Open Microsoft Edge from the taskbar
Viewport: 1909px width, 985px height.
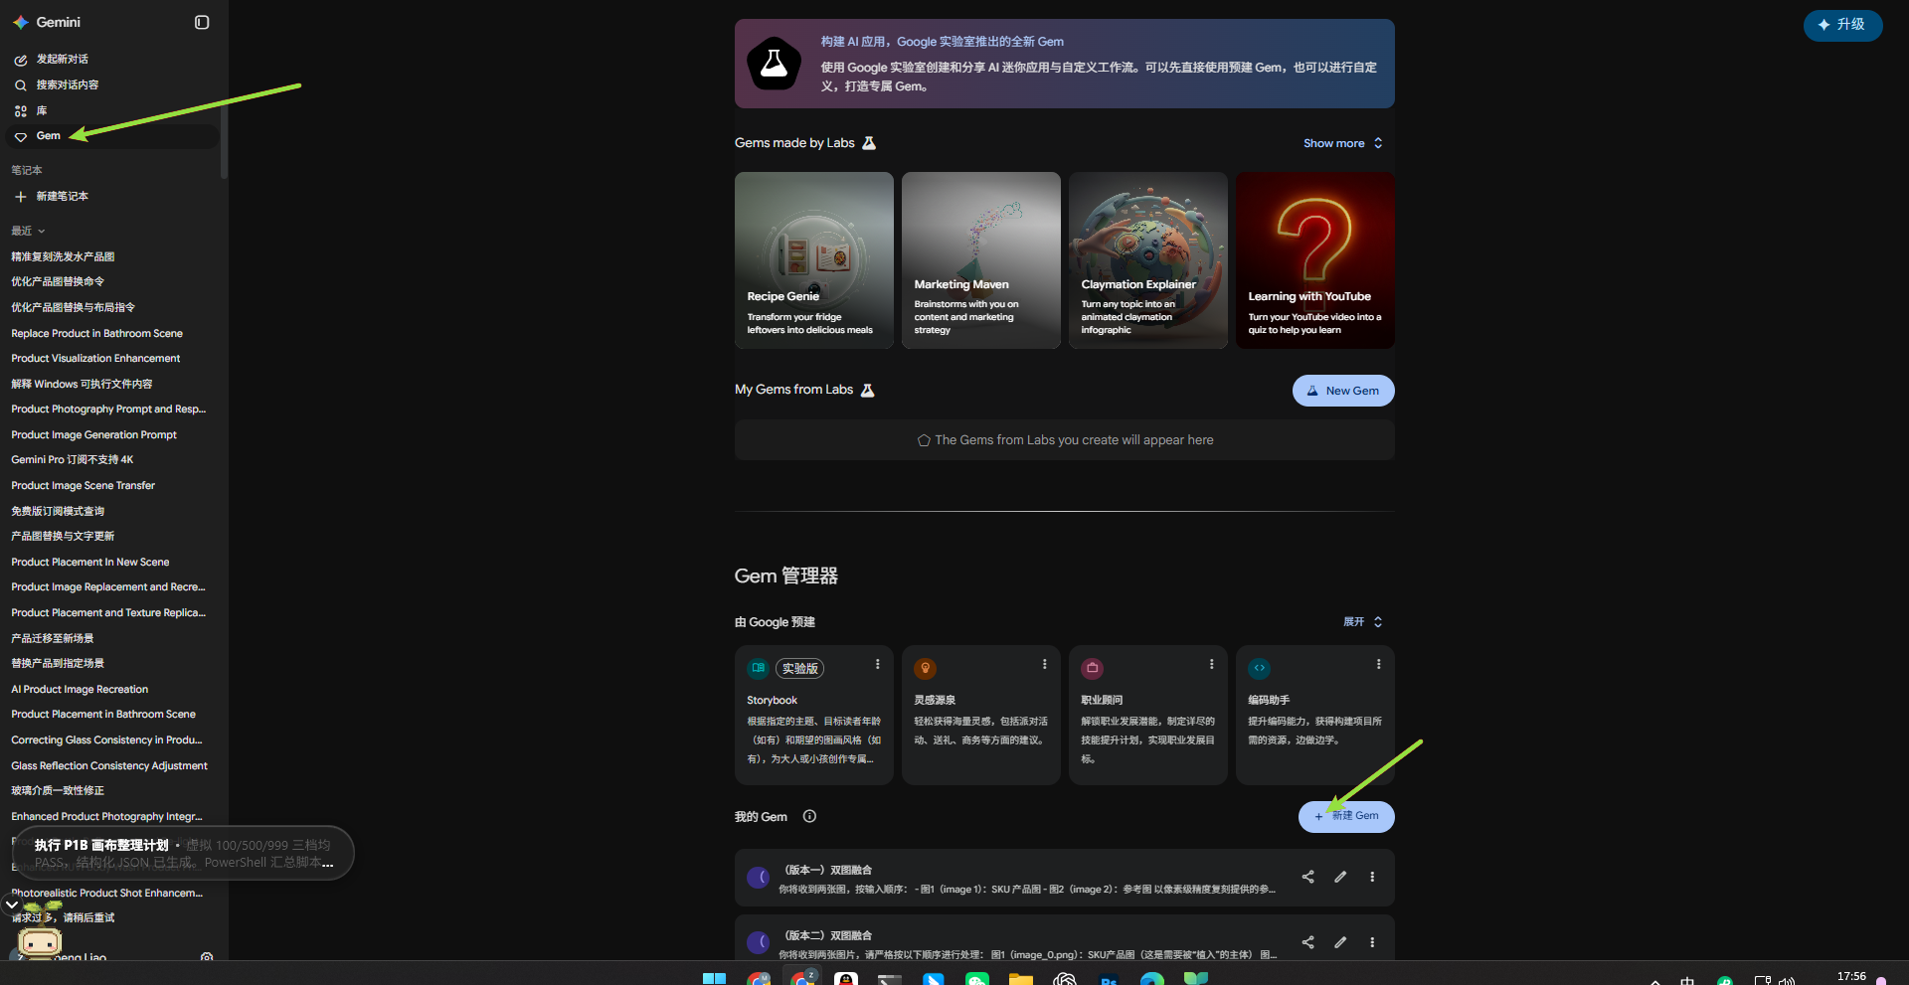pyautogui.click(x=1152, y=978)
